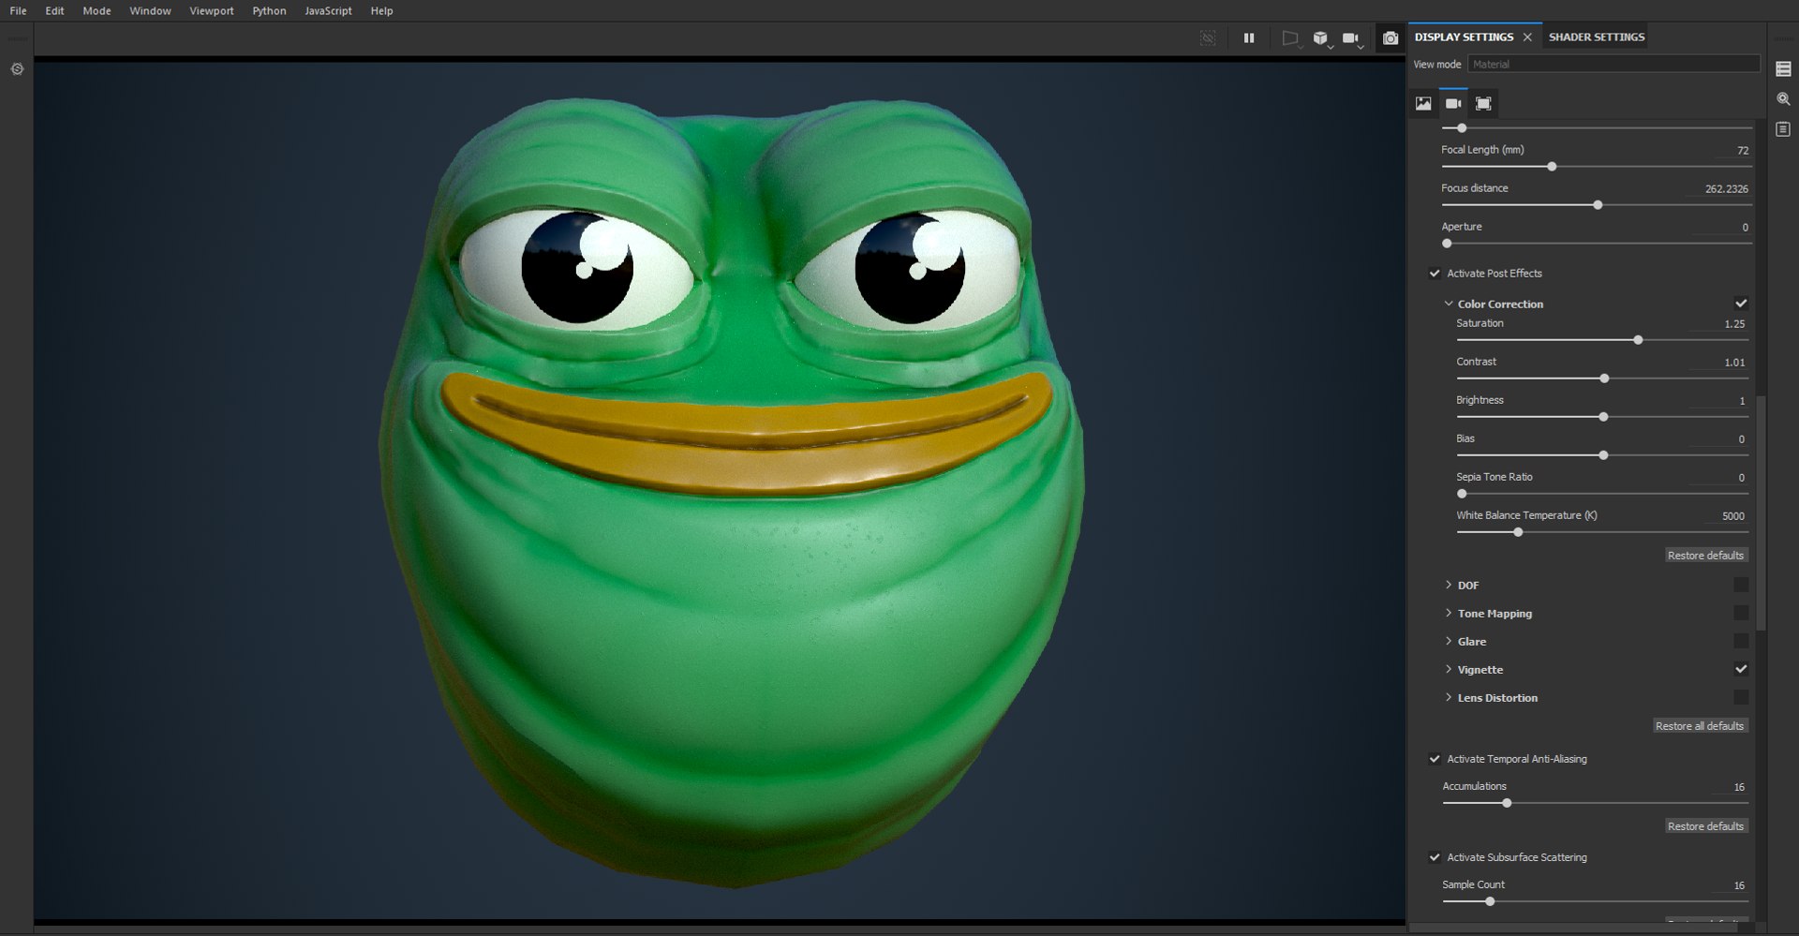Click the Accumulations slider handle
Screen dimensions: 1799x936
pos(1507,803)
